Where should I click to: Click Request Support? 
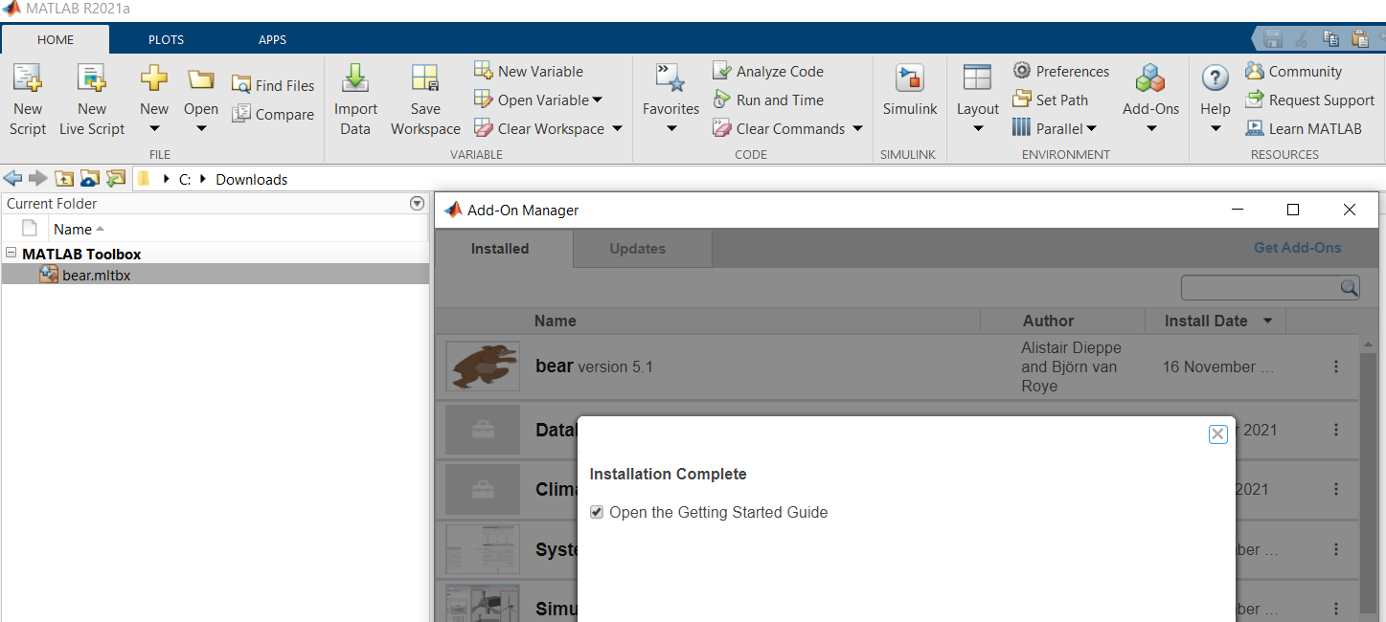coord(1309,100)
